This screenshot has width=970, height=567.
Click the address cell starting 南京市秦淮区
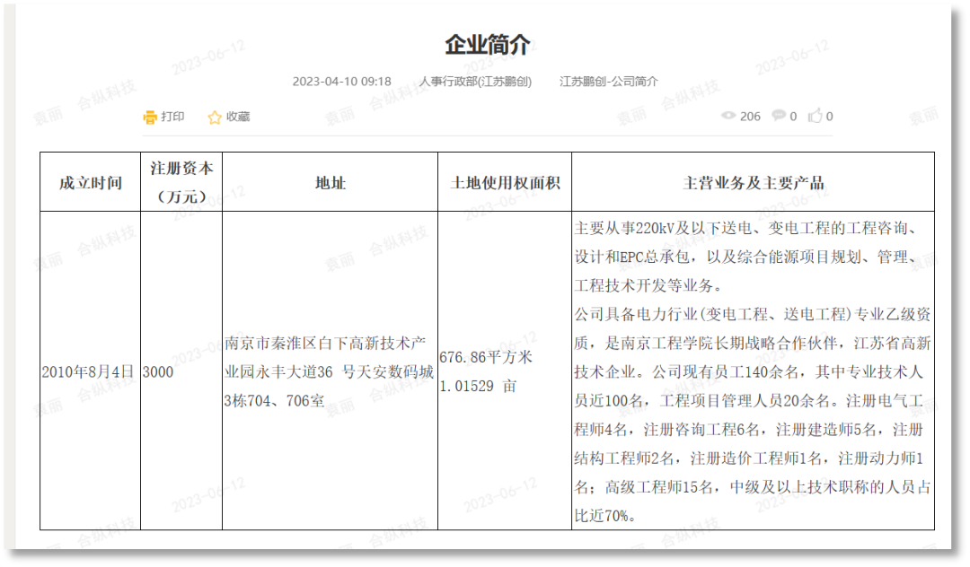pyautogui.click(x=329, y=371)
